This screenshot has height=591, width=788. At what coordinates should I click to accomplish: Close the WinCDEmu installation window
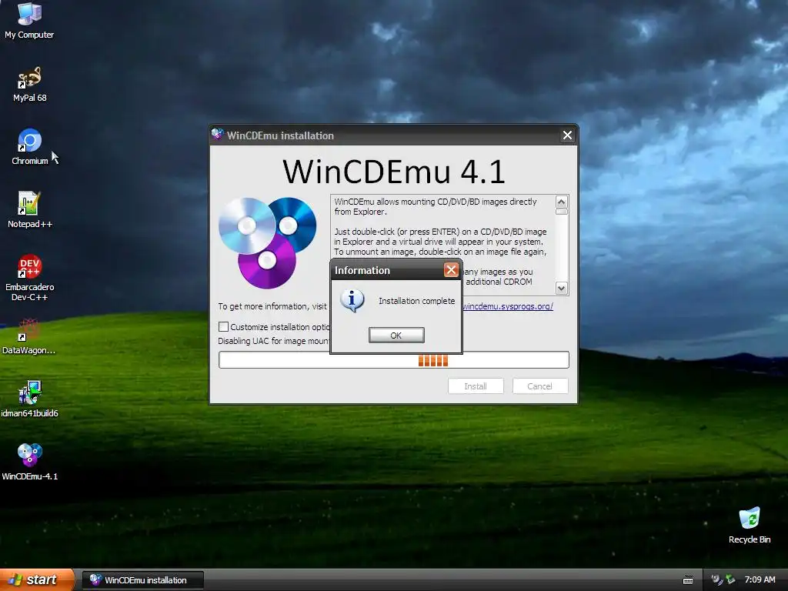(x=567, y=135)
